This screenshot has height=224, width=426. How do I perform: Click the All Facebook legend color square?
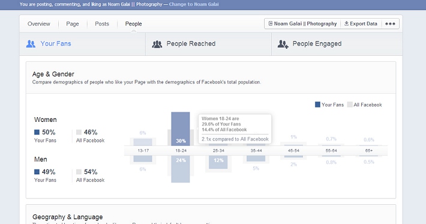(350, 104)
